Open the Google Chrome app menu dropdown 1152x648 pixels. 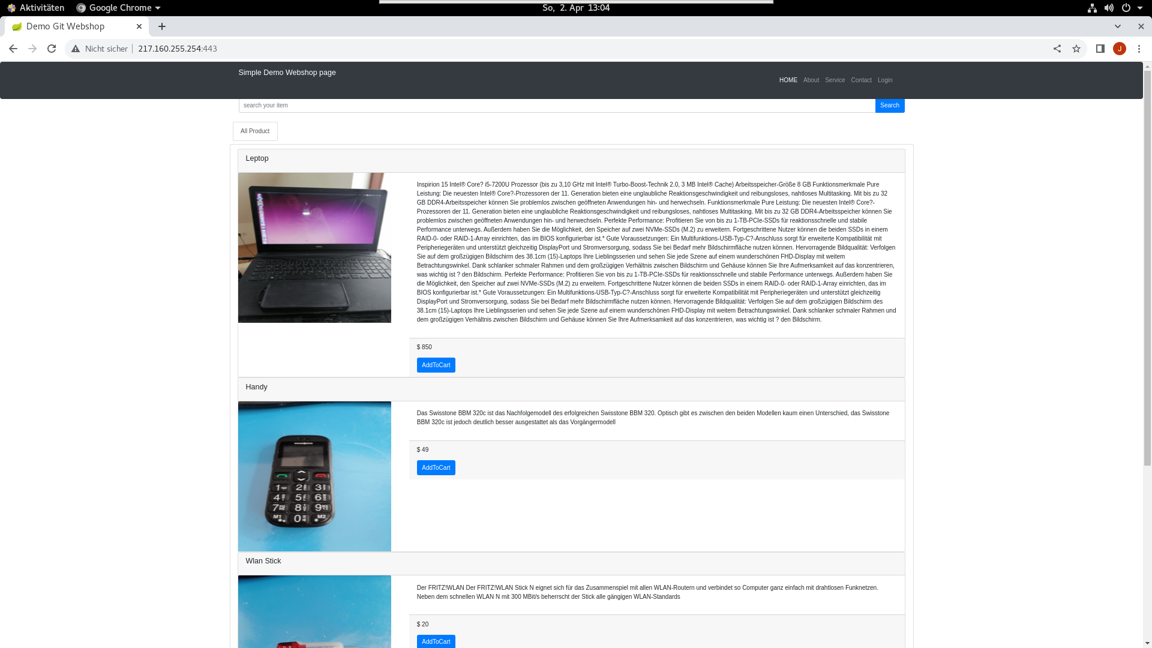coord(118,8)
